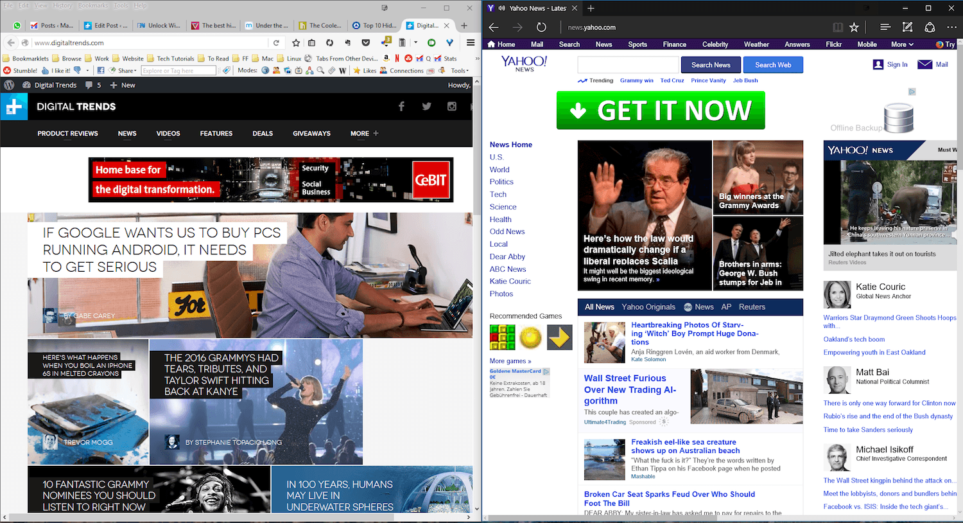963x523 pixels.
Task: Close the Yahoo News Edge tab
Action: pos(575,8)
